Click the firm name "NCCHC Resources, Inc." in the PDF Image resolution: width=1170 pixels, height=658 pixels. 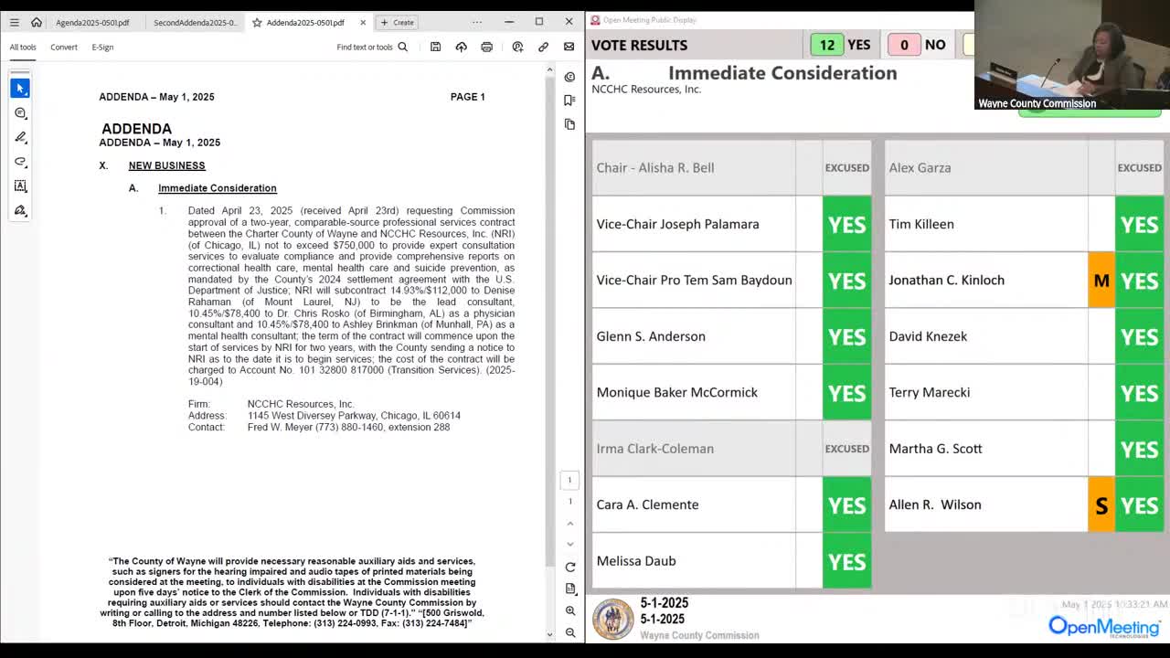pos(301,404)
